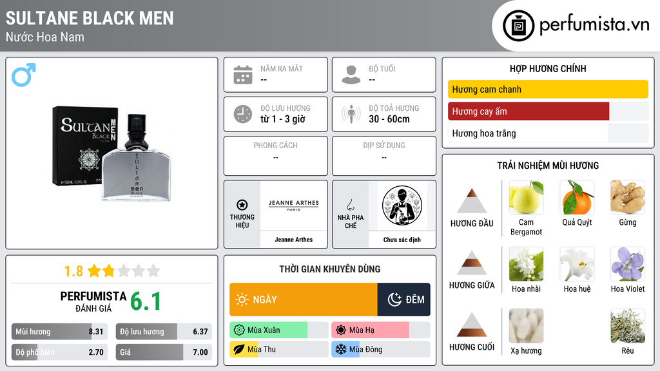The image size is (660, 371).
Task: Click the perfumista.vn site name
Action: pyautogui.click(x=594, y=24)
